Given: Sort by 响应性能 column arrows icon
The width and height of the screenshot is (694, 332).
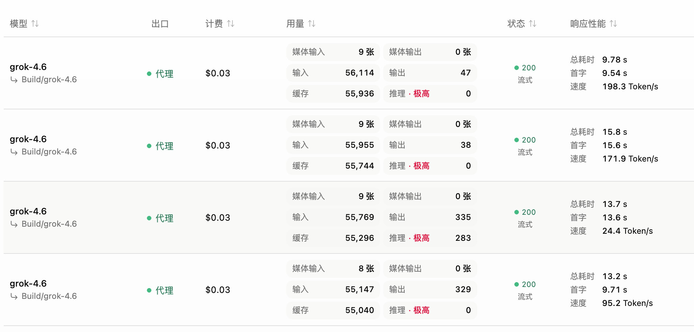Looking at the screenshot, I should pyautogui.click(x=613, y=24).
